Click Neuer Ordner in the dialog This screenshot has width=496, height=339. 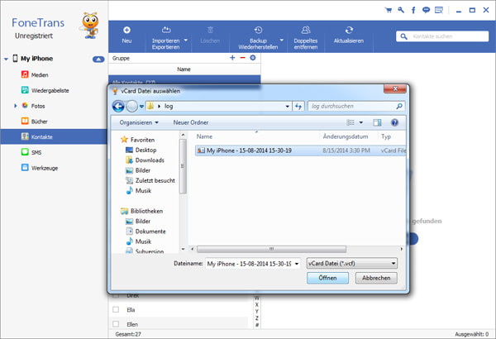(x=191, y=122)
